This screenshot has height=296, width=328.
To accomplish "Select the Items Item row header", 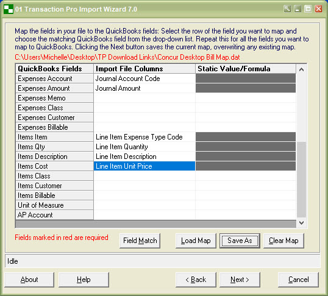I will tap(54, 137).
